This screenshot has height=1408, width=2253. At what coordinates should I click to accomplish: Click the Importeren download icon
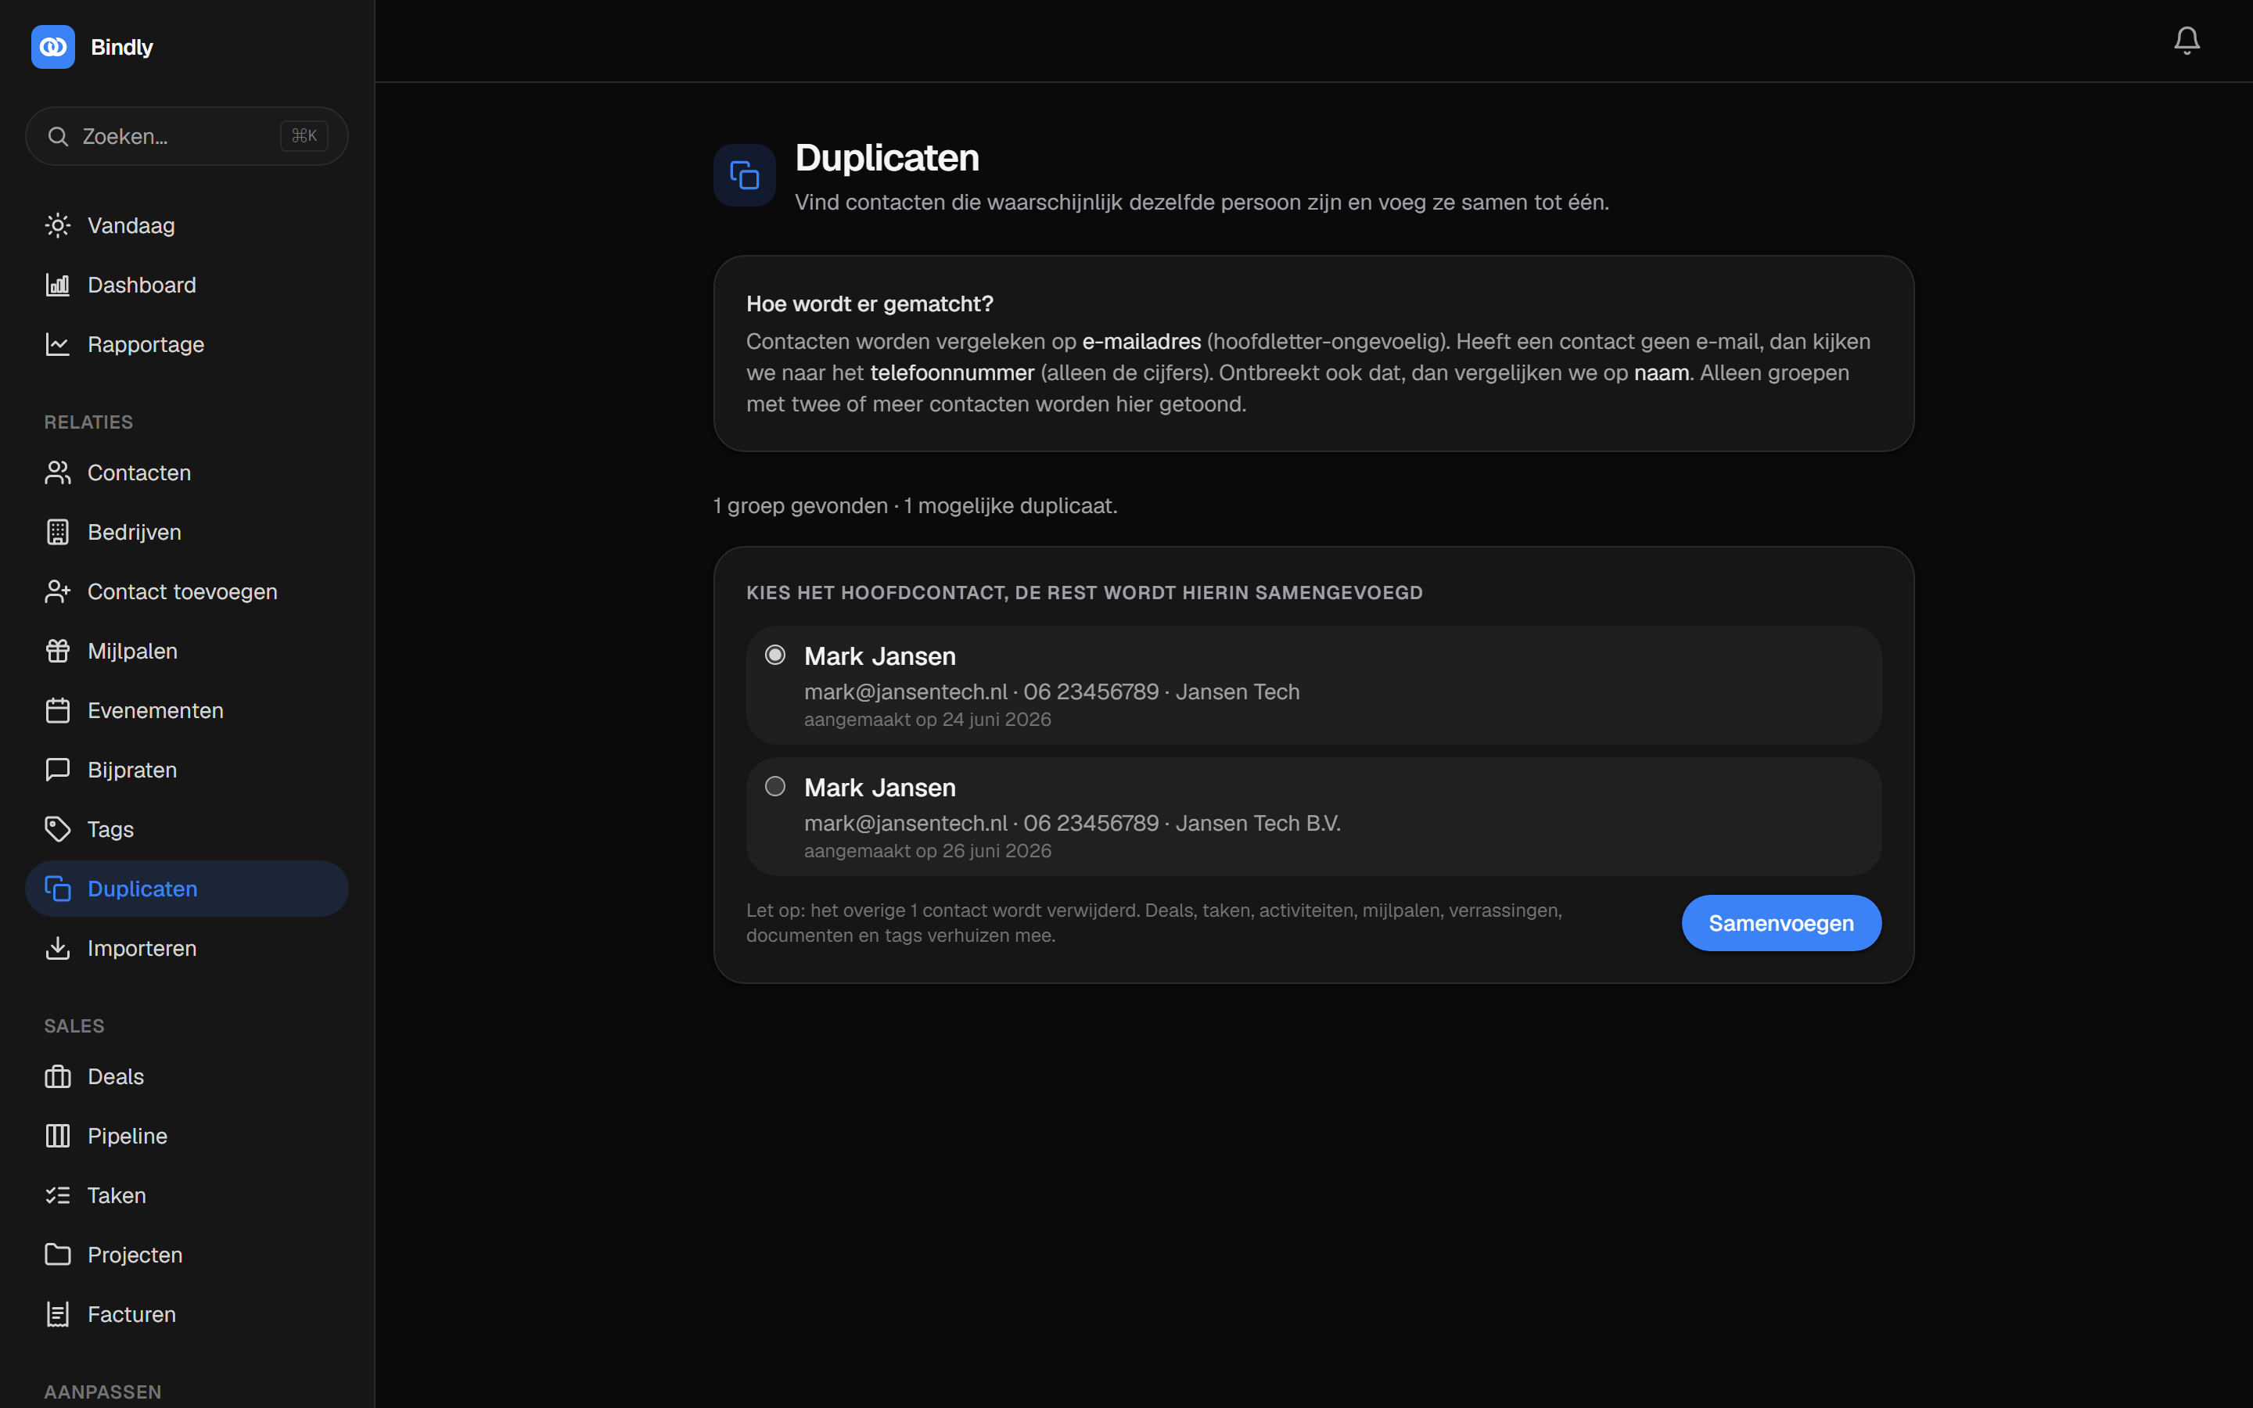58,948
